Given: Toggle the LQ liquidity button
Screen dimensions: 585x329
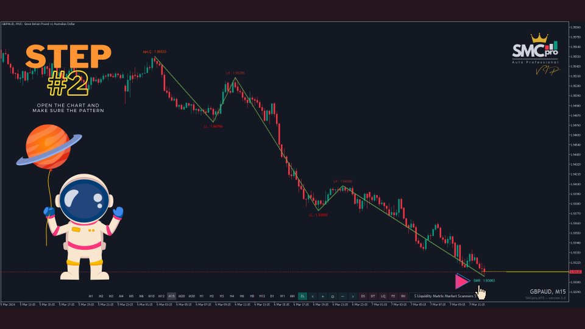Looking at the screenshot, I should [383, 295].
